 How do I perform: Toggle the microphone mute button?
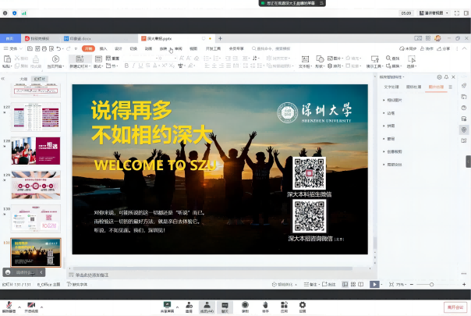click(9, 304)
